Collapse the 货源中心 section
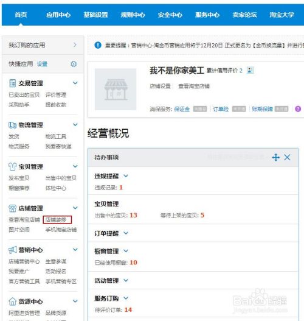Viewport: 304px width, 321px height. pos(75,301)
